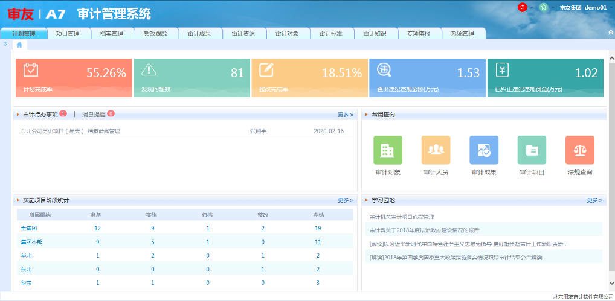Click the red refresh icon in header

523,7
